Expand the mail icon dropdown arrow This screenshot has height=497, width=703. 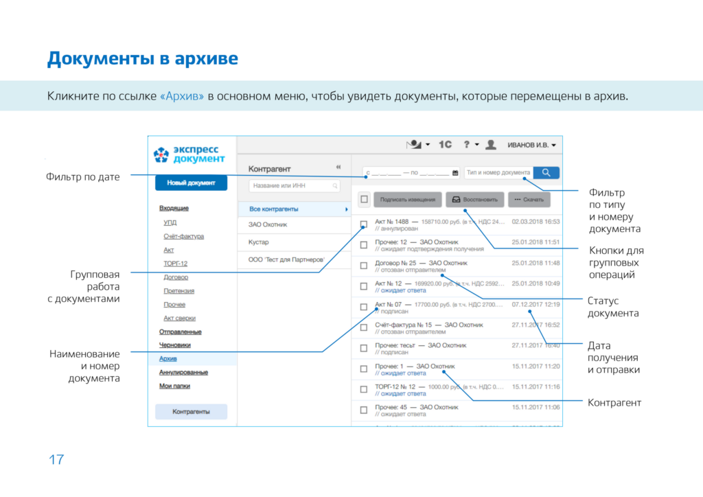tap(428, 145)
